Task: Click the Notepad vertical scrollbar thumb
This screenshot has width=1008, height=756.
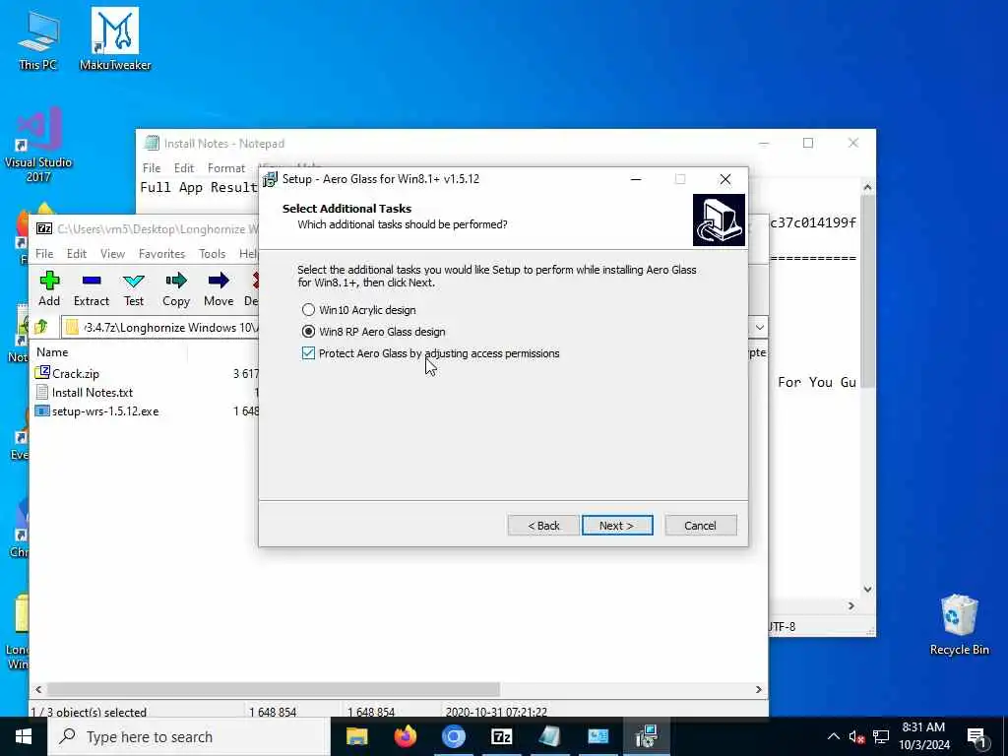Action: (867, 291)
